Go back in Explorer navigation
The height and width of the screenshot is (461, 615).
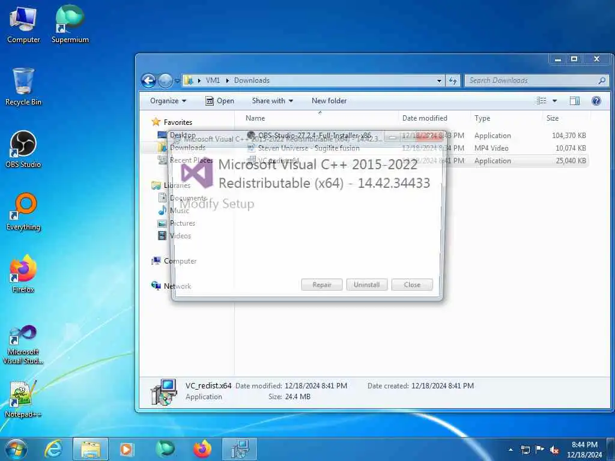[x=149, y=81]
